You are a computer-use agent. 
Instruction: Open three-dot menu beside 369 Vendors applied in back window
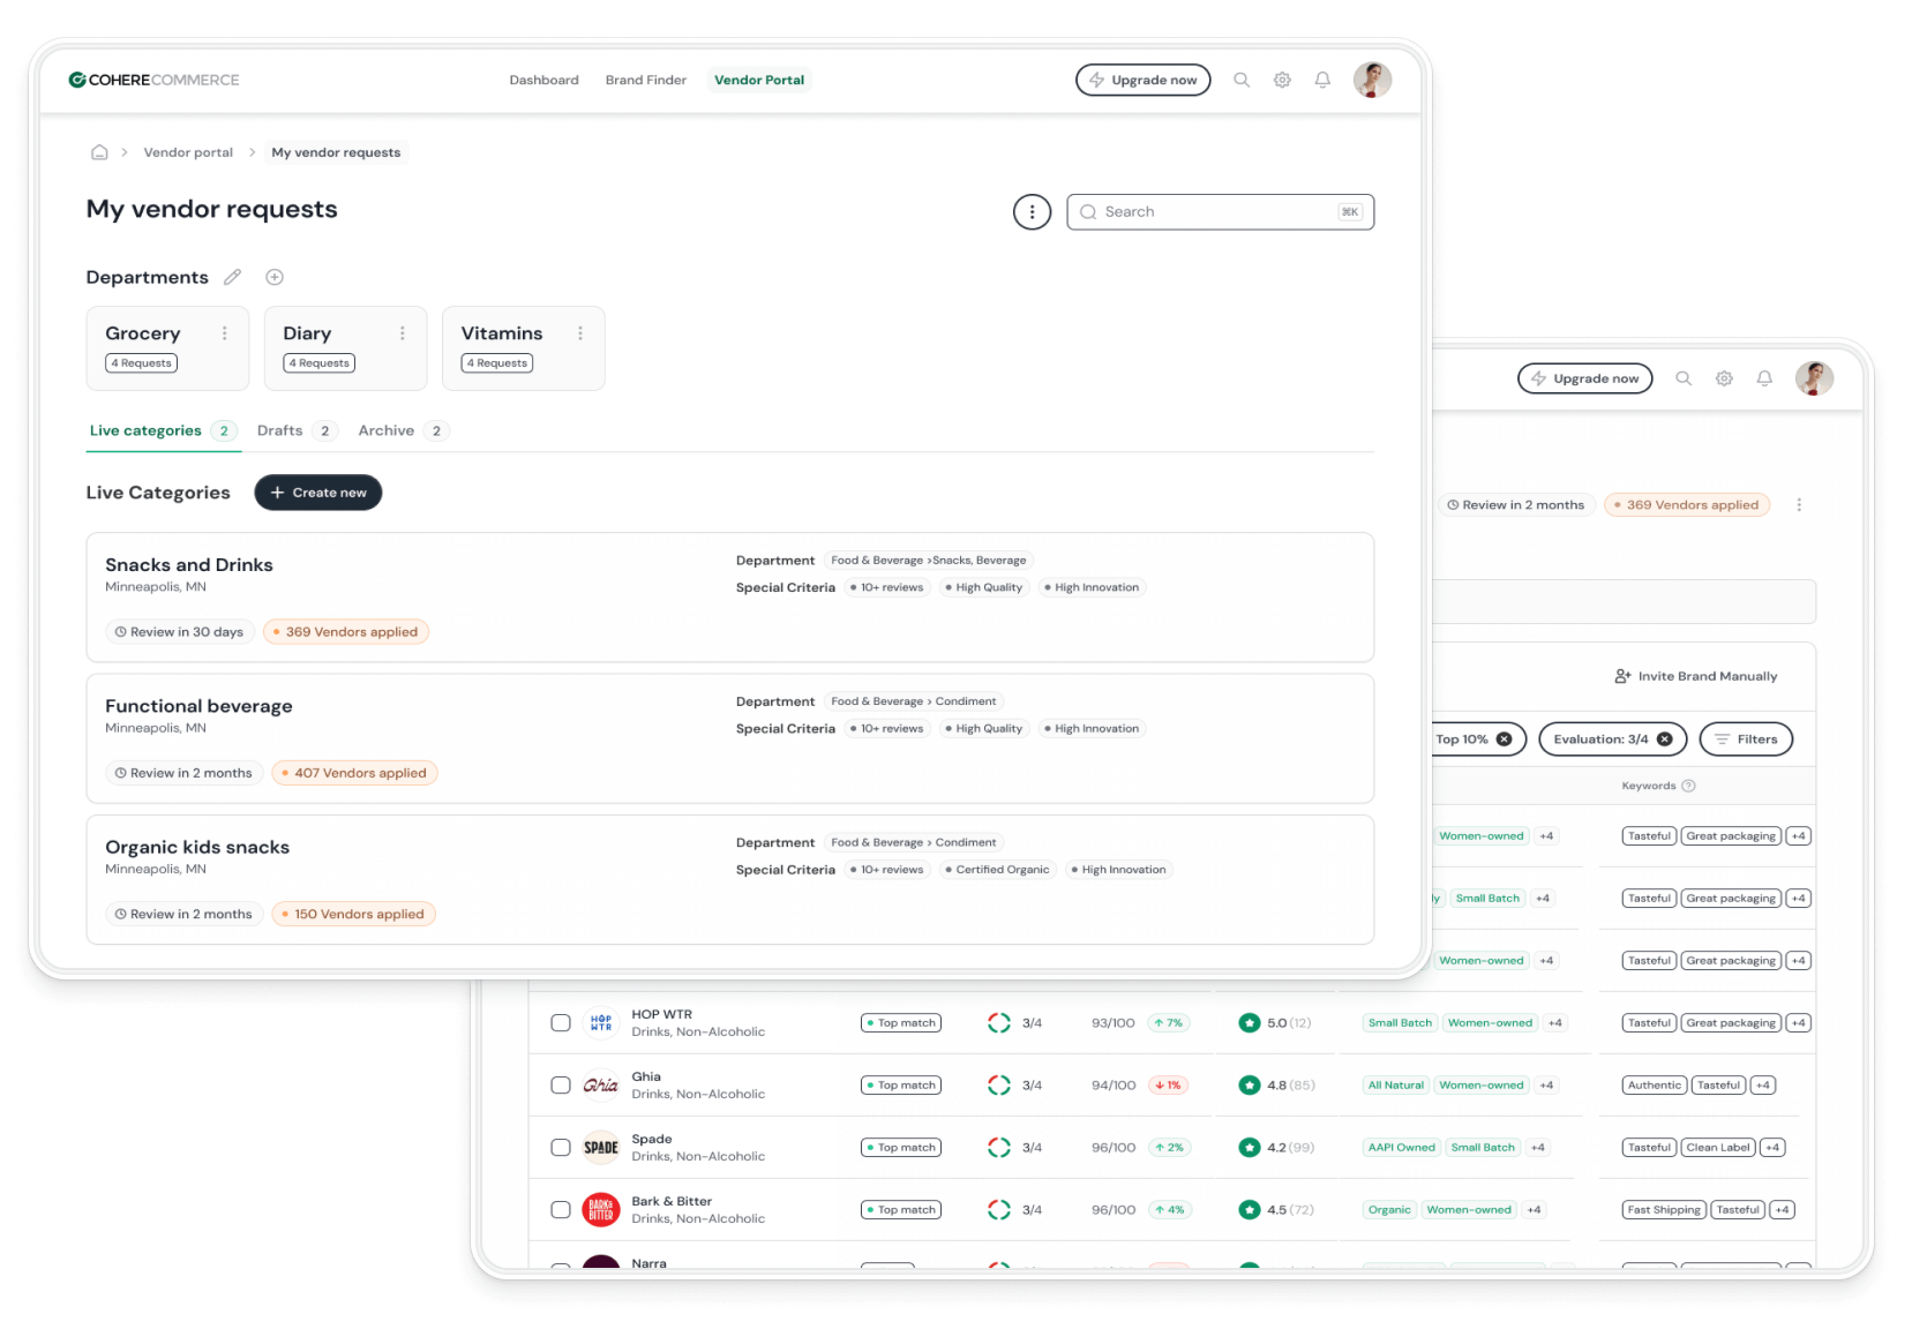tap(1799, 505)
